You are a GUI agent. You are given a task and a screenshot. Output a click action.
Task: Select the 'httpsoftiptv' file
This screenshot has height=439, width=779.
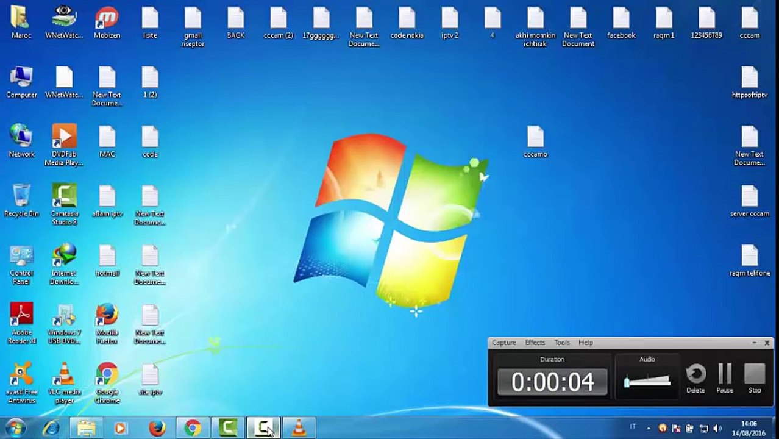coord(750,82)
